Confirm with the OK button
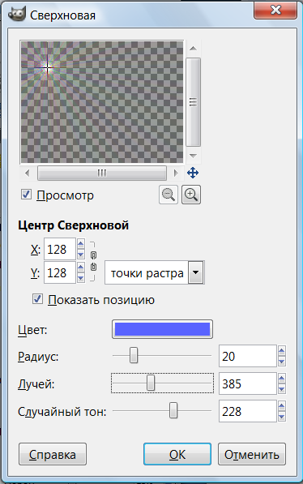Screen dimensions: 303x484 point(177,454)
